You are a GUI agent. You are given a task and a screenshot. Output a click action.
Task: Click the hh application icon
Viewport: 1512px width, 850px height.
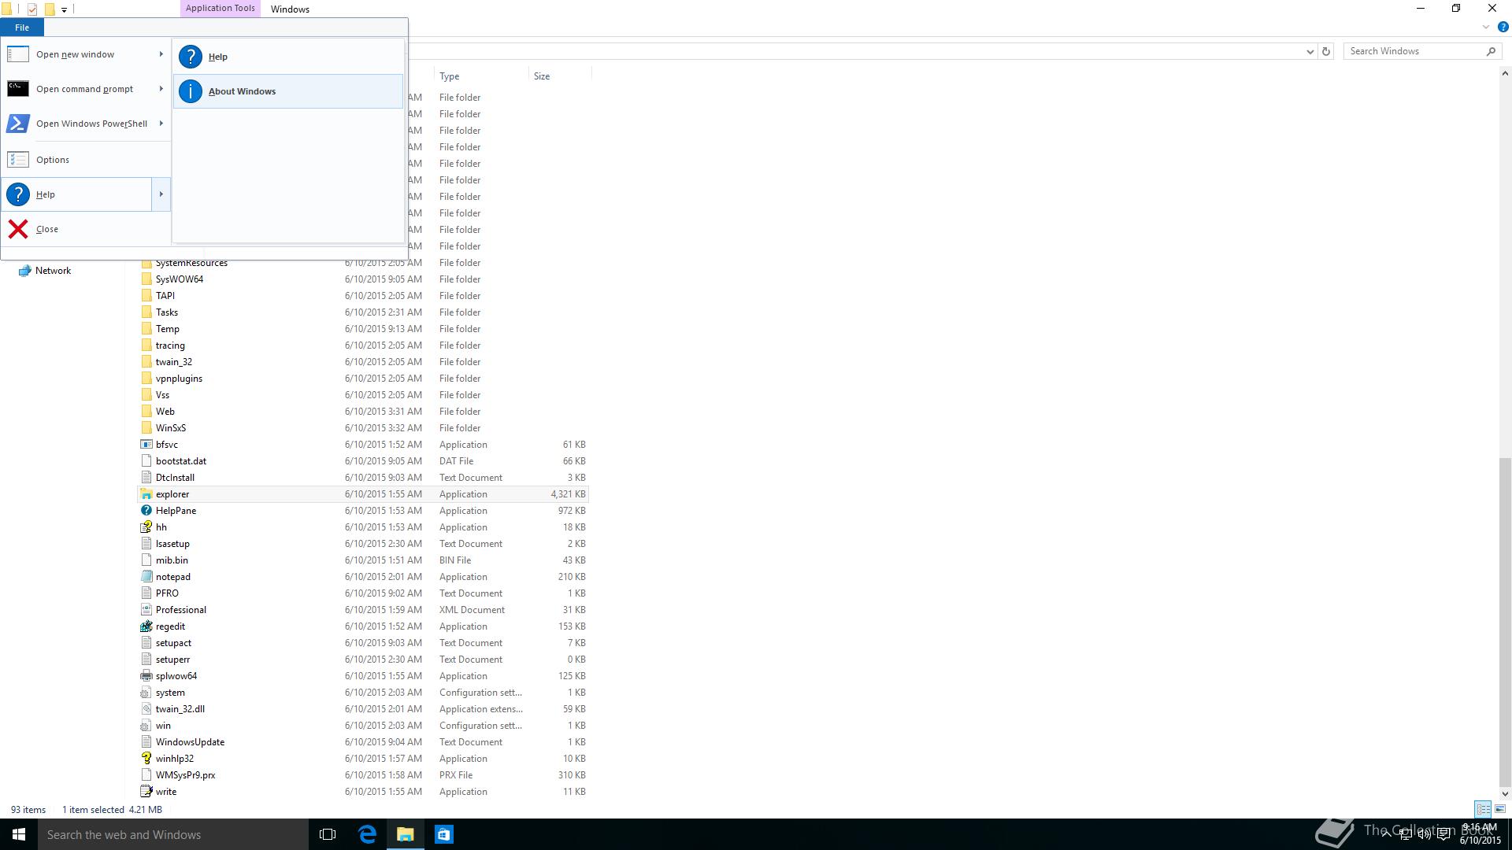[x=146, y=527]
